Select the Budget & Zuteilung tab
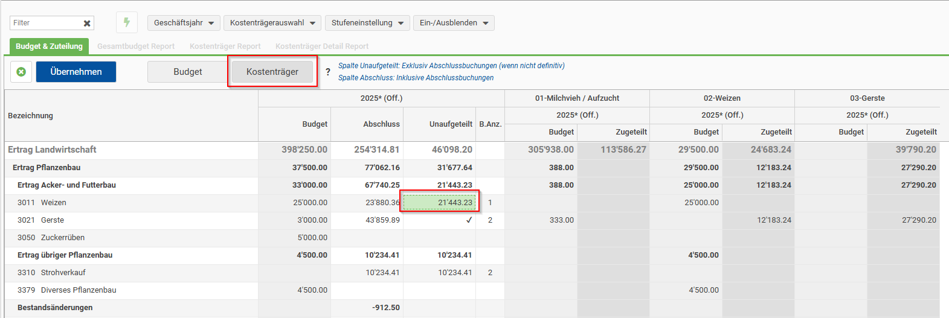 (x=49, y=46)
